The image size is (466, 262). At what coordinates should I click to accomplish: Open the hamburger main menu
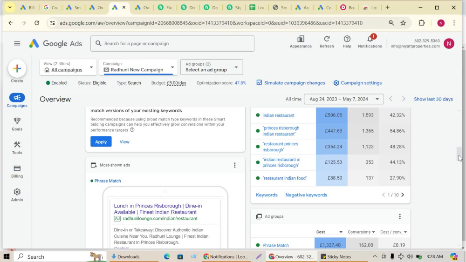tap(17, 44)
